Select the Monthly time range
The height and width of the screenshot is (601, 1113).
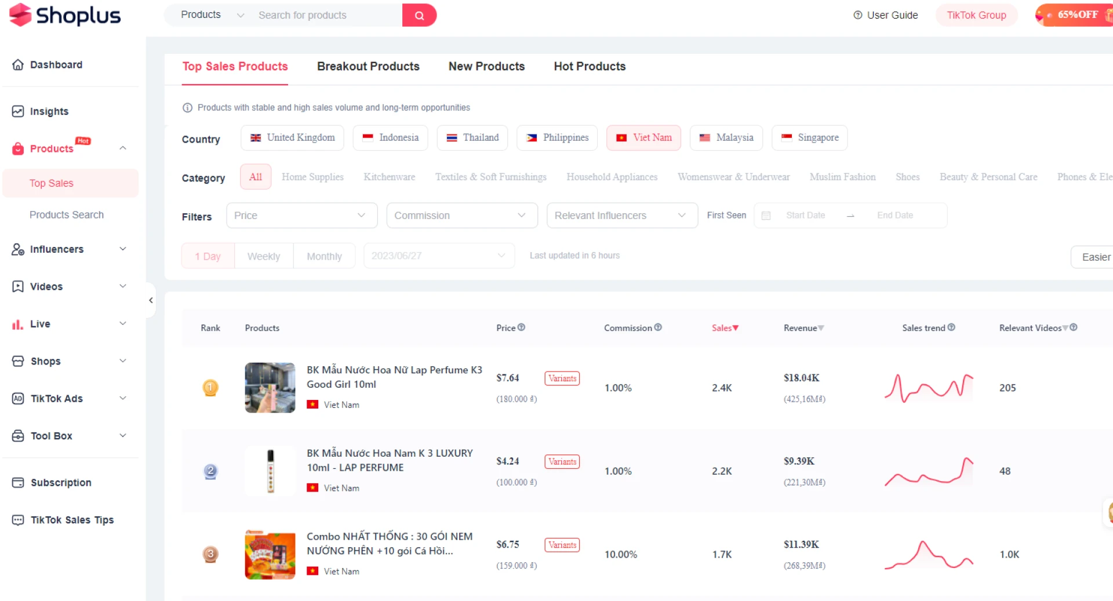pyautogui.click(x=324, y=256)
